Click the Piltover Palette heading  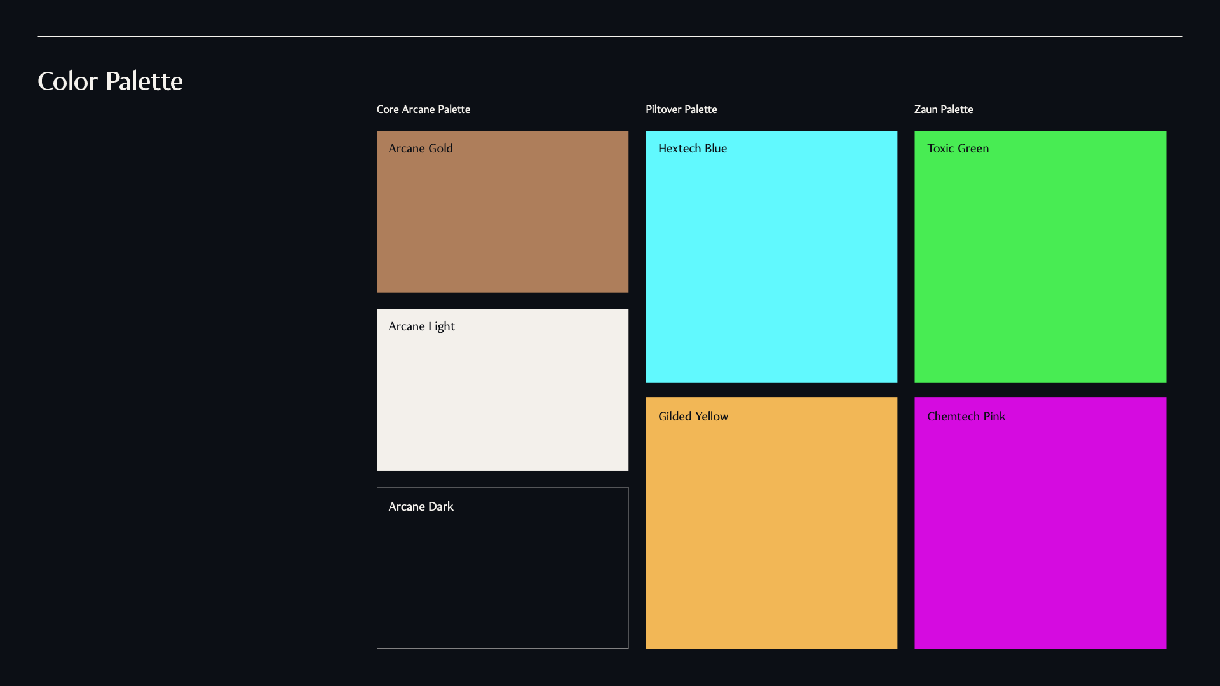(x=681, y=109)
